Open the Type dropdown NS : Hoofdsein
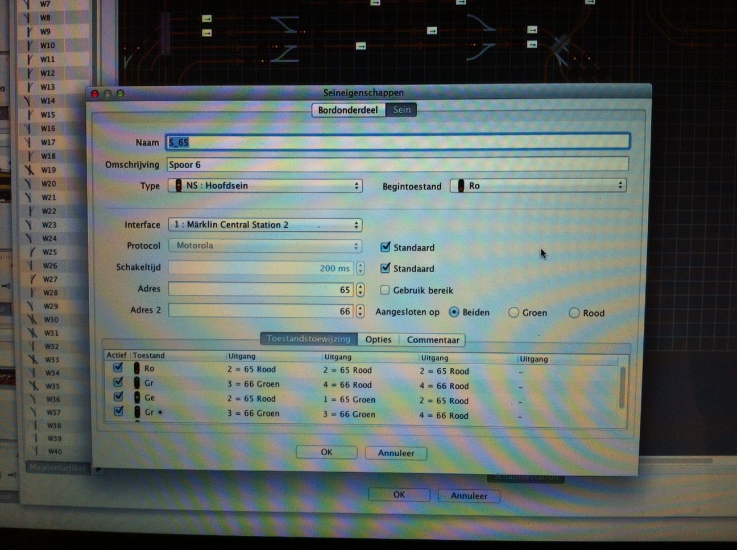 (x=265, y=186)
